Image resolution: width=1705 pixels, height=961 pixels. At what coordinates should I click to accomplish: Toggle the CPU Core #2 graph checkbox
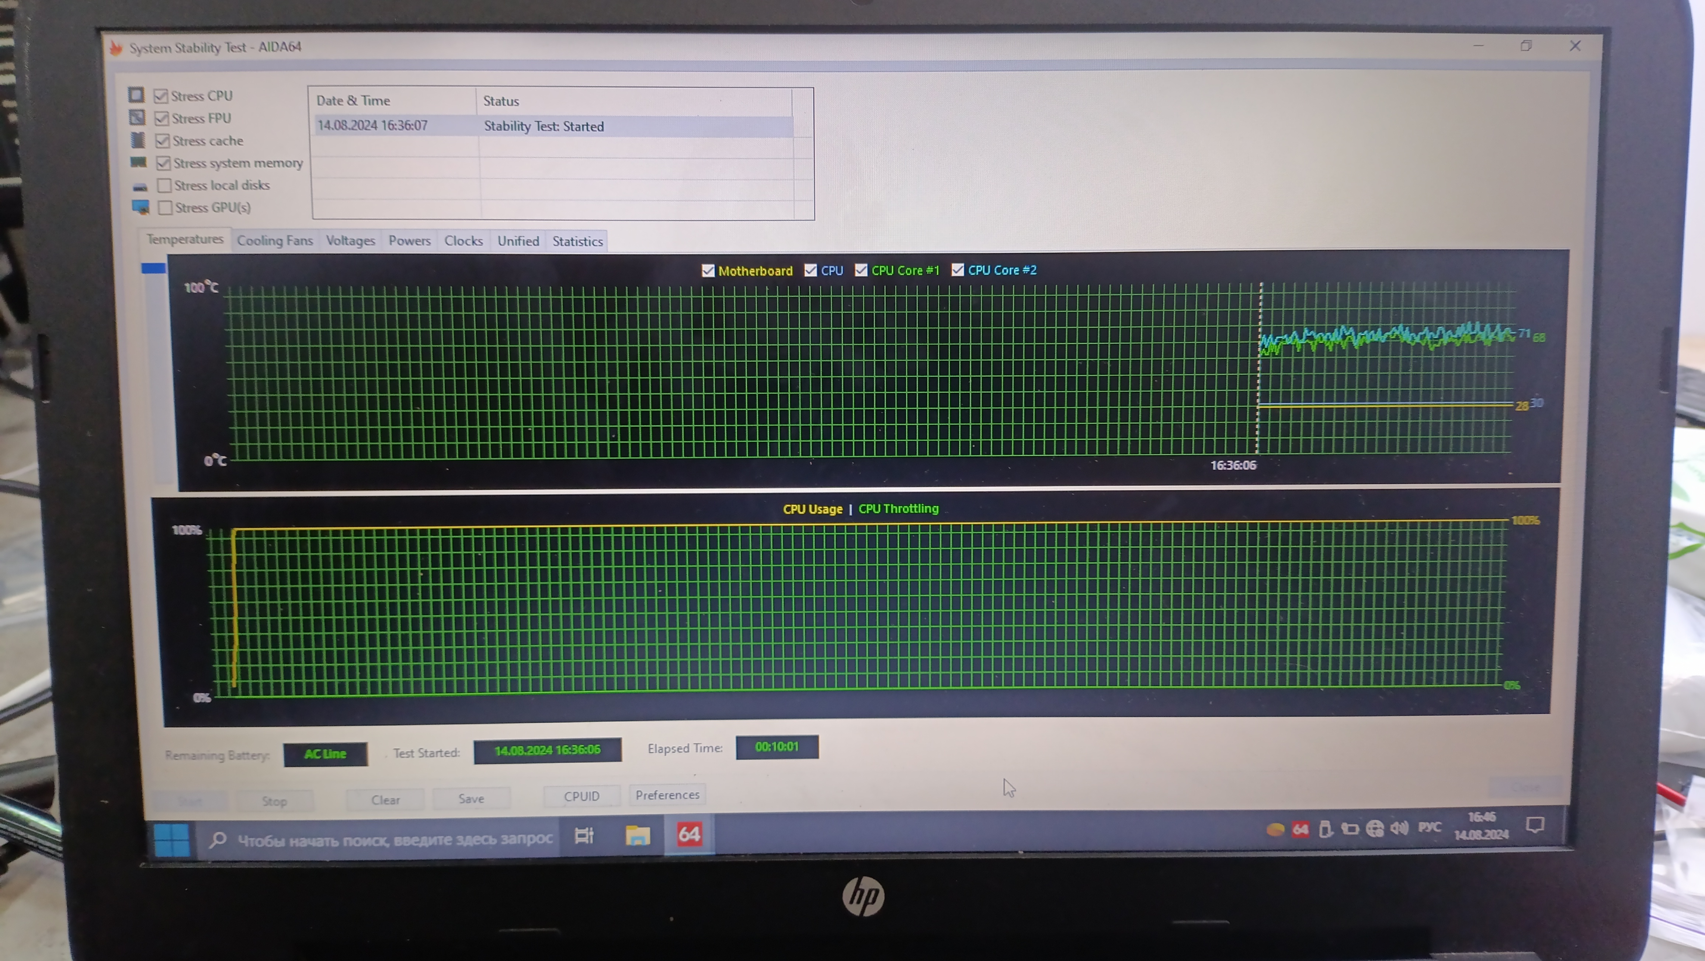point(958,269)
